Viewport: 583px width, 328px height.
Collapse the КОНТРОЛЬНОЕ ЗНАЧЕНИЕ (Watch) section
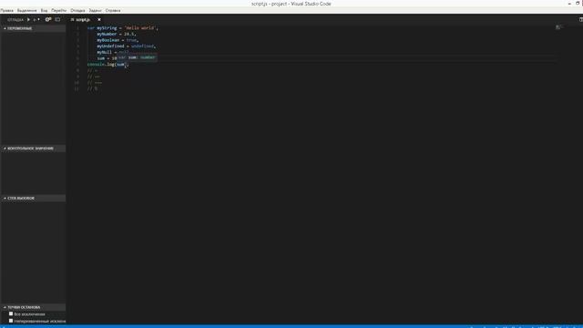point(34,149)
